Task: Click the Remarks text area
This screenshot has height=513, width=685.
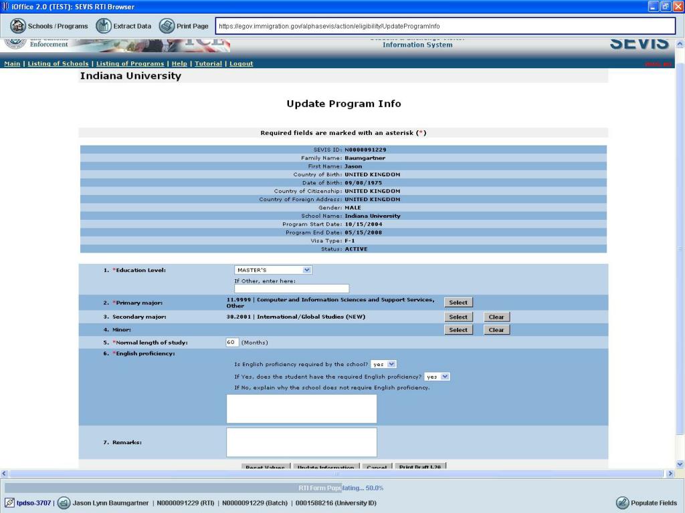Action: pyautogui.click(x=302, y=442)
